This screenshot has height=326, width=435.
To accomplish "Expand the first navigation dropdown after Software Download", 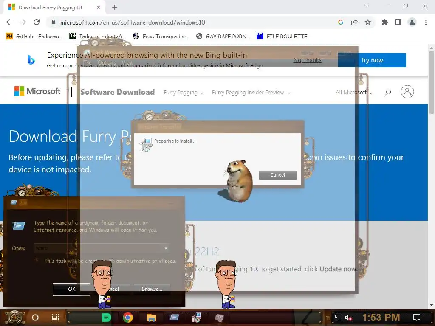I will [x=184, y=93].
